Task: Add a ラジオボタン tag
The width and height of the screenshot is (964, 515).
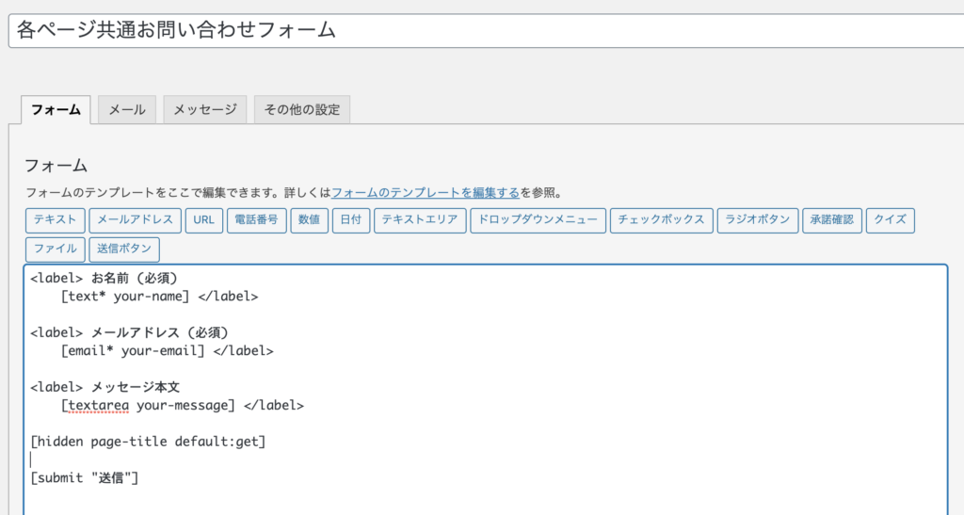Action: [x=758, y=220]
